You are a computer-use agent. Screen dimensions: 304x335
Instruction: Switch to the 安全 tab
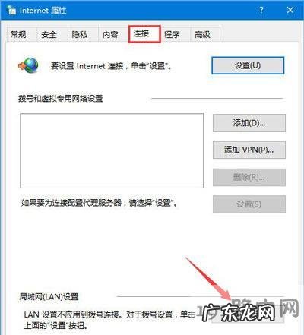49,34
